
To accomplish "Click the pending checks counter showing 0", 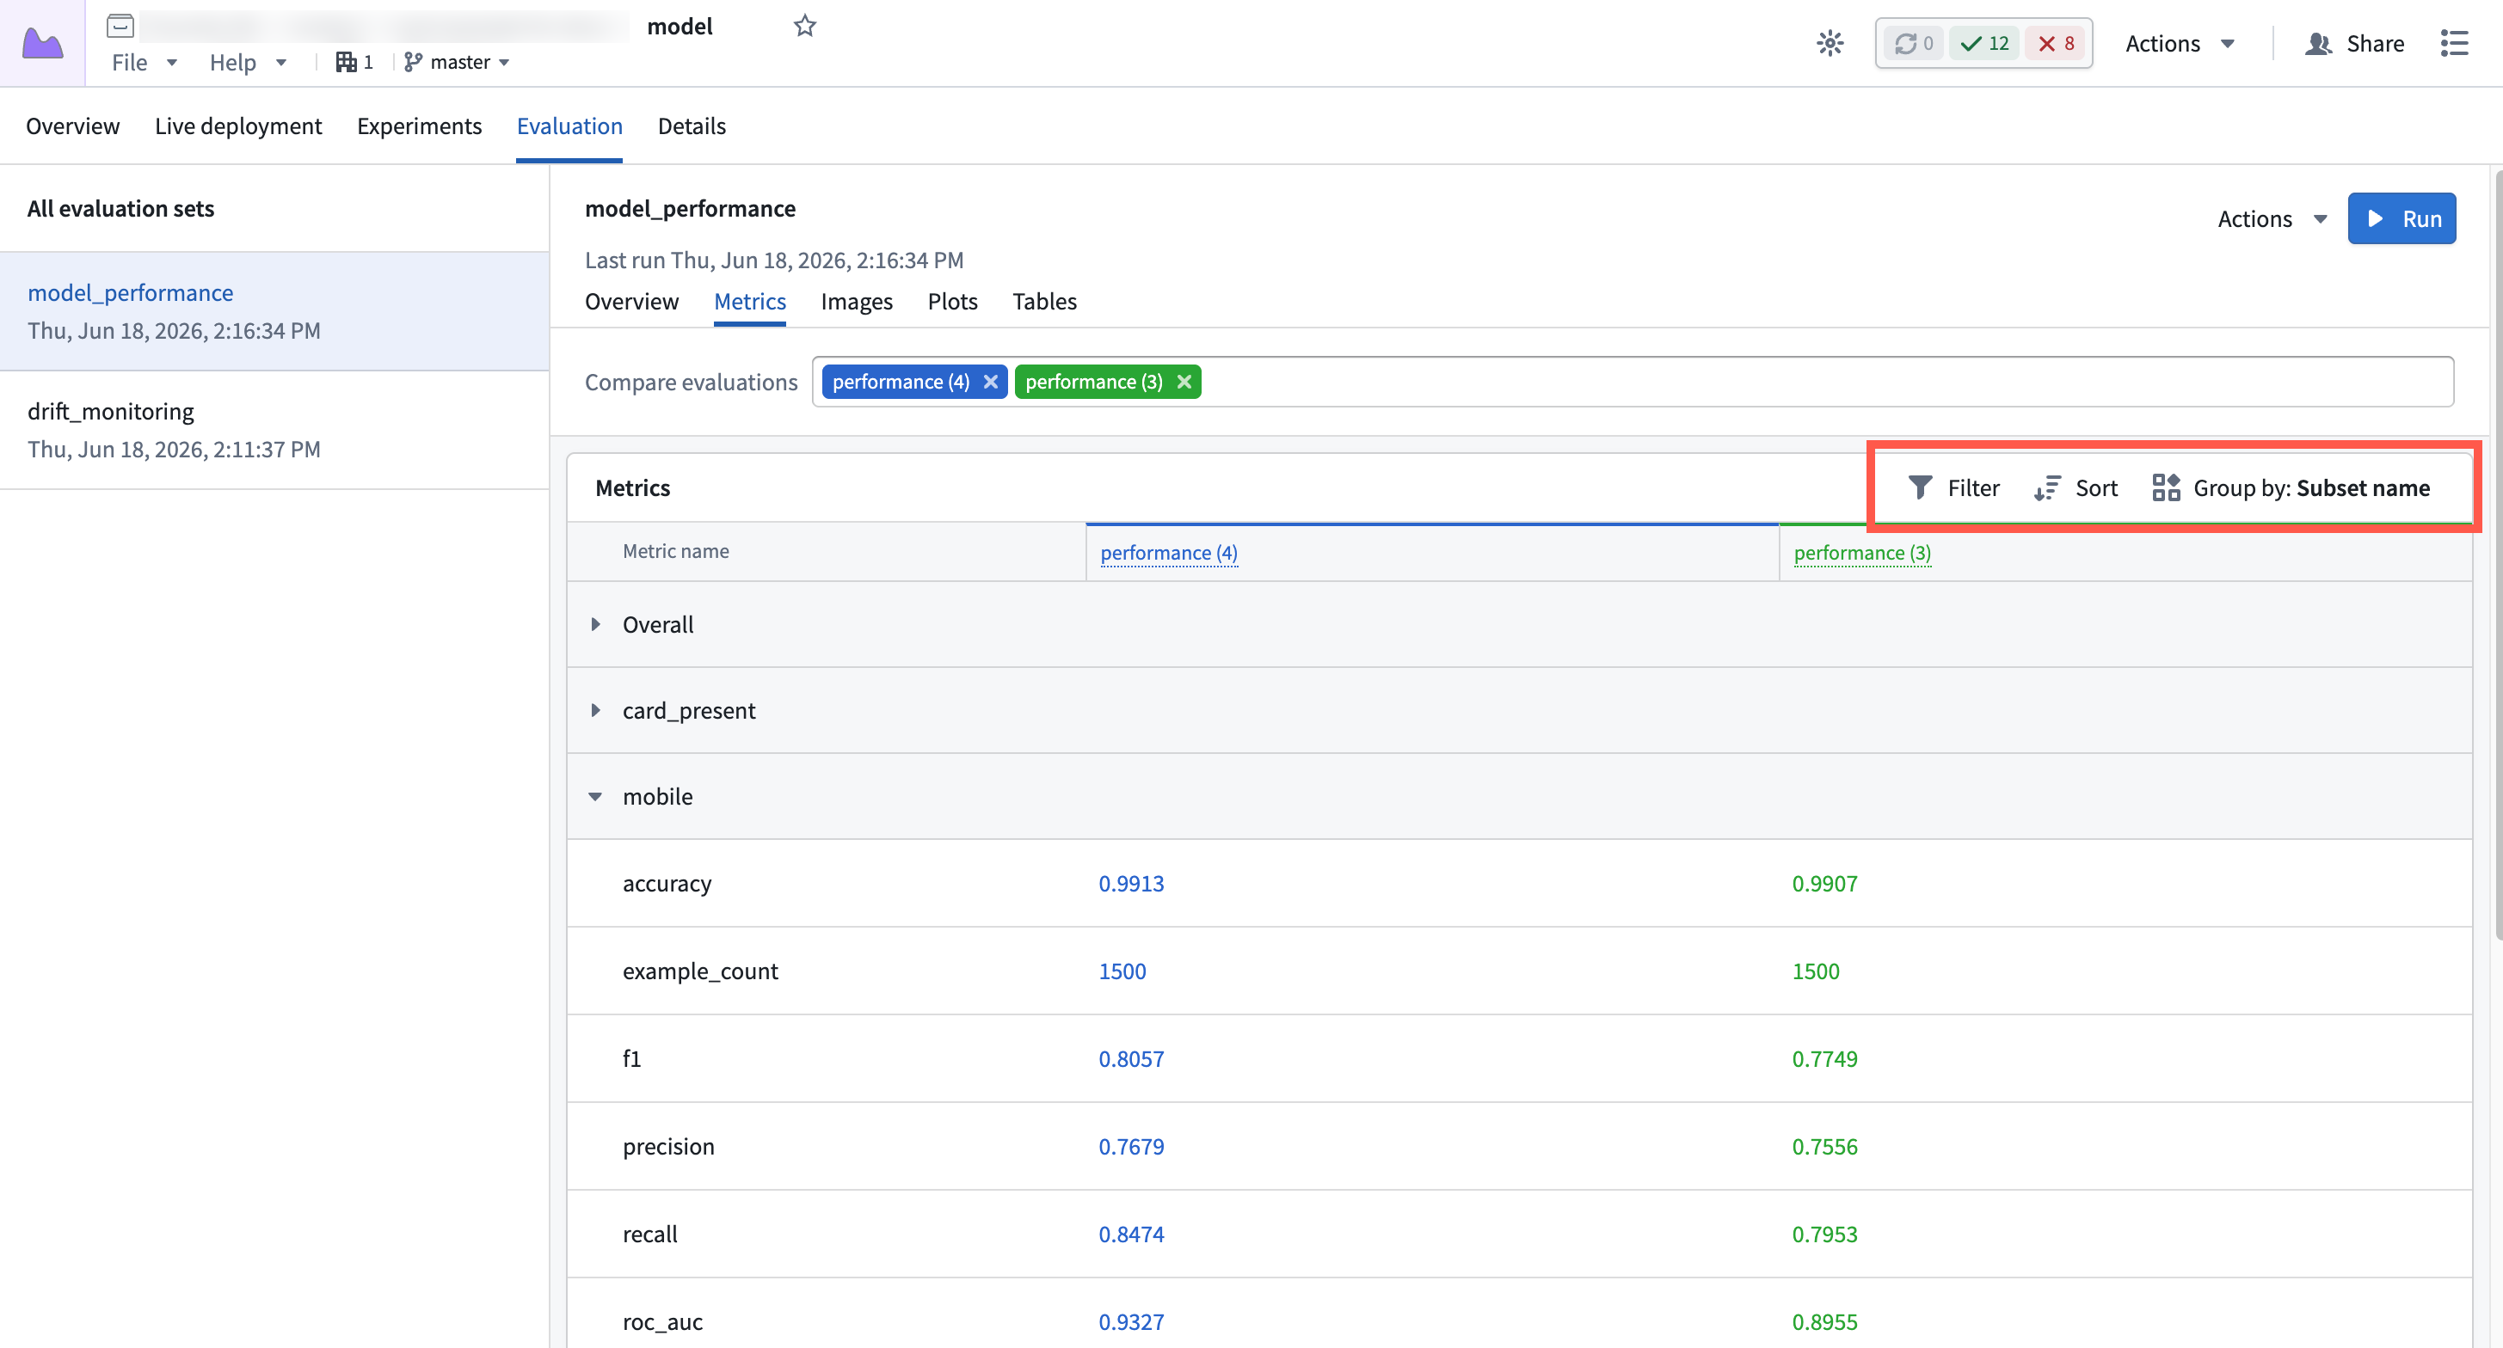I will [x=1914, y=43].
